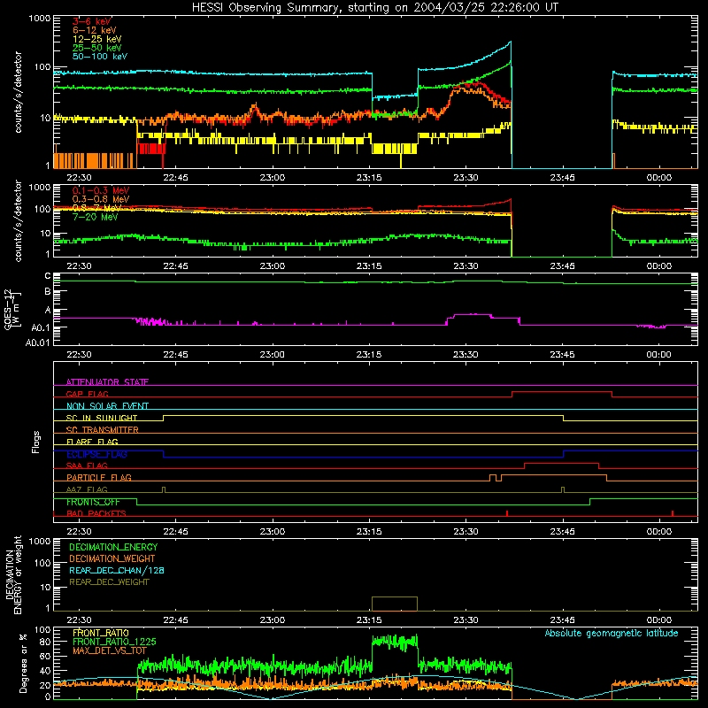The image size is (708, 708).
Task: Select the DECIMATION ENERGY or weight axis label
Action: point(13,575)
